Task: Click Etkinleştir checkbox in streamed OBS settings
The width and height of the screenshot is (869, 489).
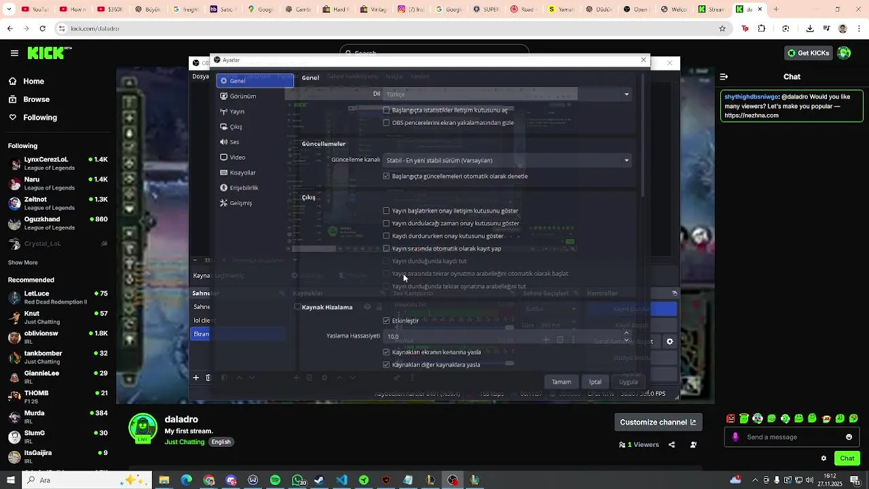Action: (x=386, y=321)
